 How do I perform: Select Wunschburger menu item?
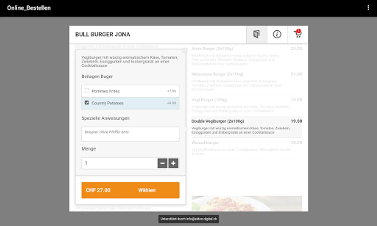coord(247,148)
